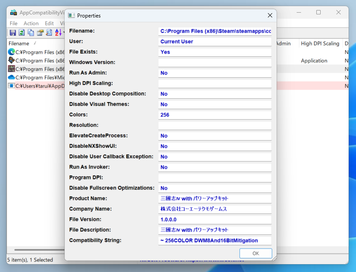Minimize the AppCompatibilityView main window

299,13
